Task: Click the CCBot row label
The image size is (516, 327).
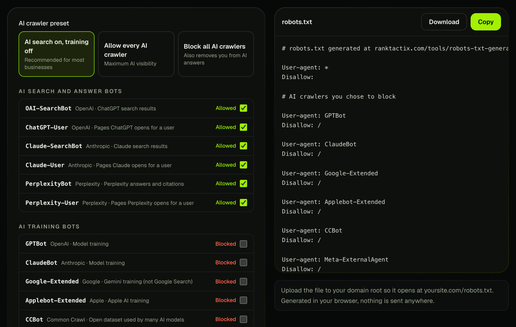Action: [x=34, y=319]
